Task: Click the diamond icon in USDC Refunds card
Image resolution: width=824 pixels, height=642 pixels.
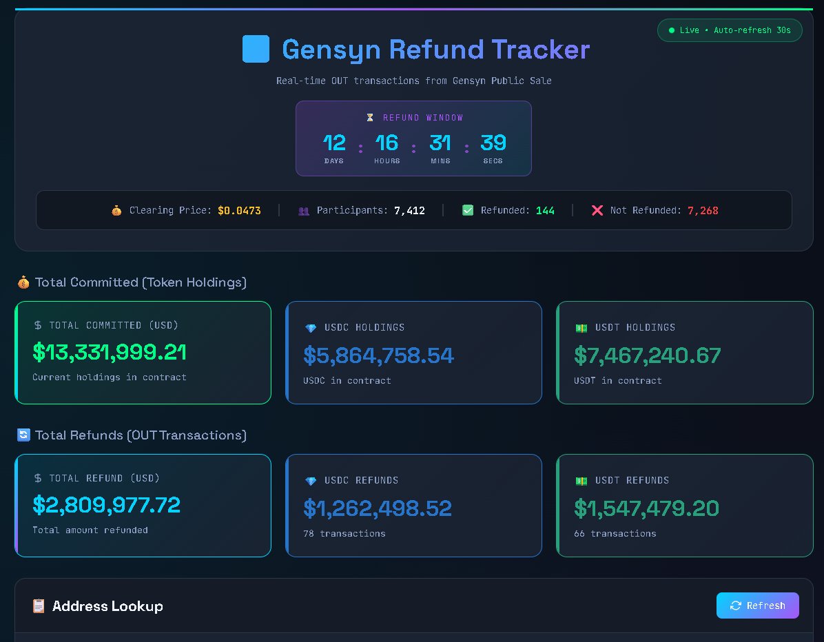Action: click(x=311, y=481)
